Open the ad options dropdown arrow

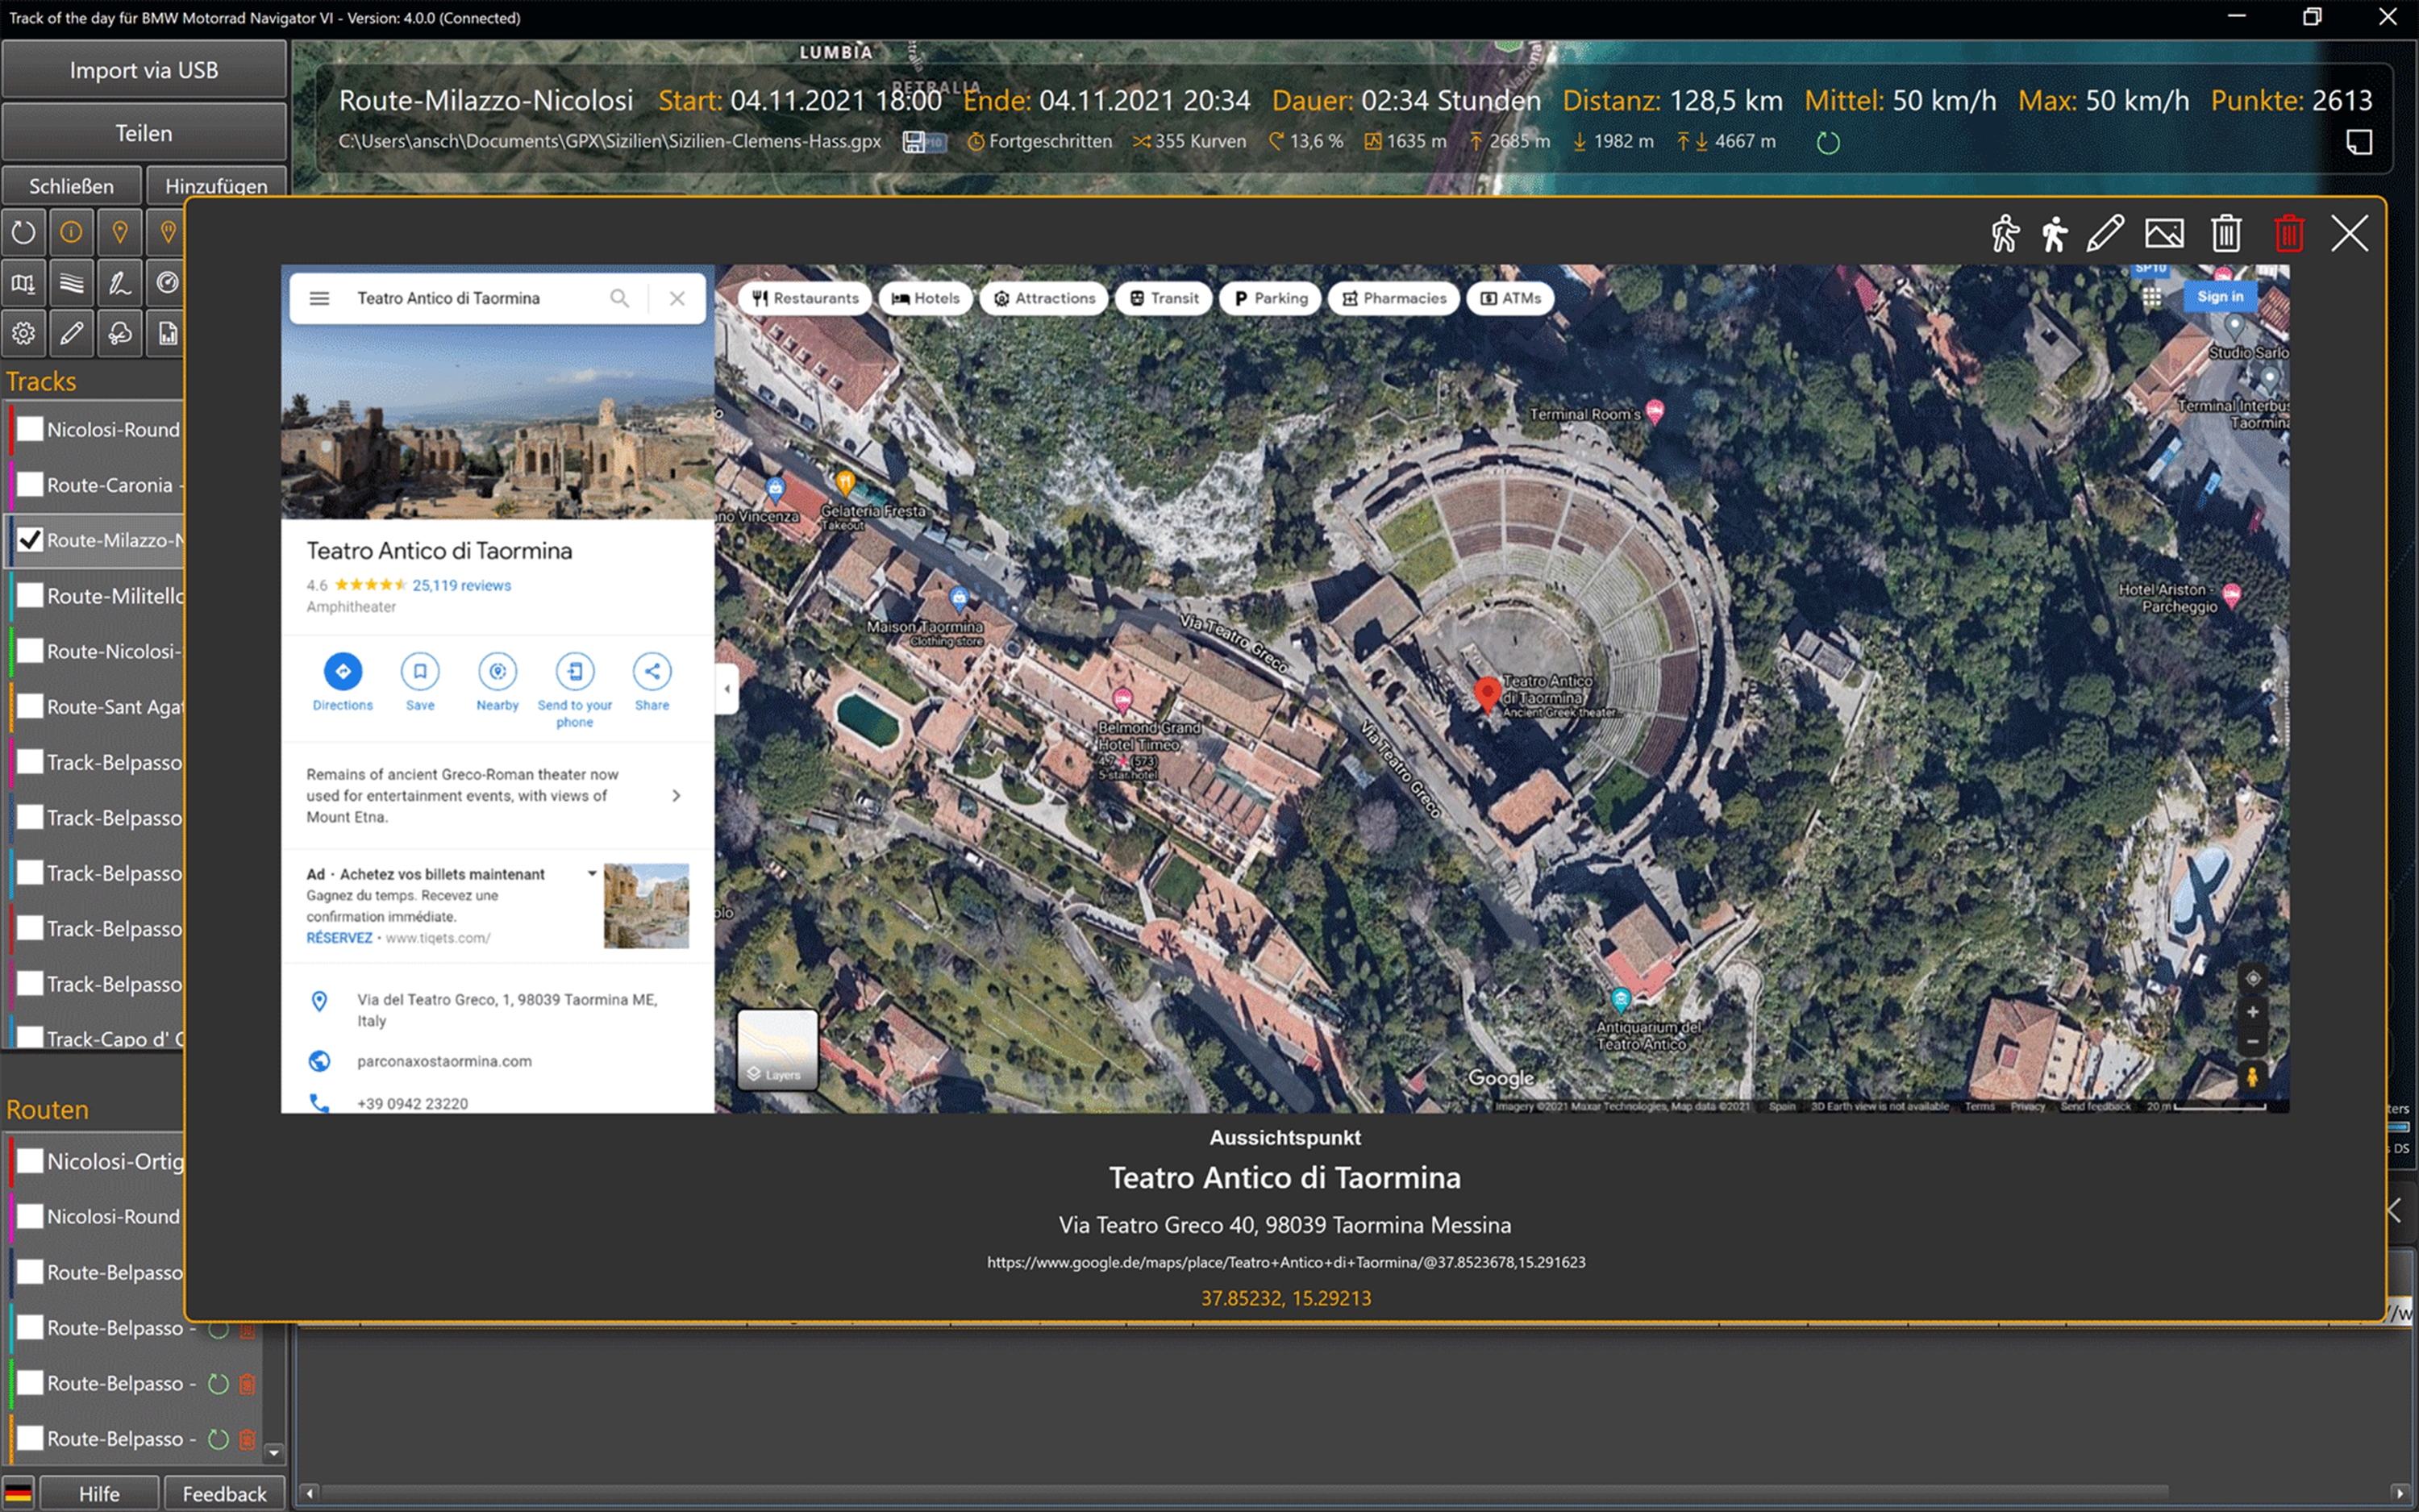[x=592, y=873]
